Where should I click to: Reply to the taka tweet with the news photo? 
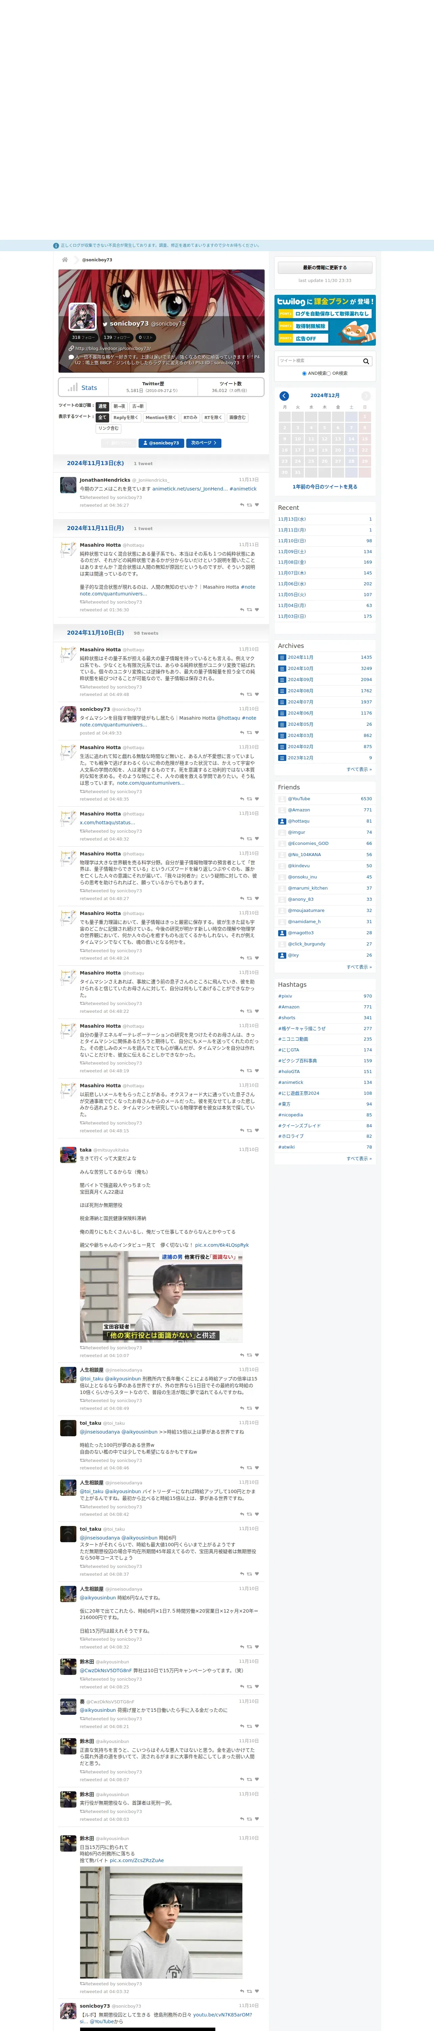pyautogui.click(x=242, y=1355)
